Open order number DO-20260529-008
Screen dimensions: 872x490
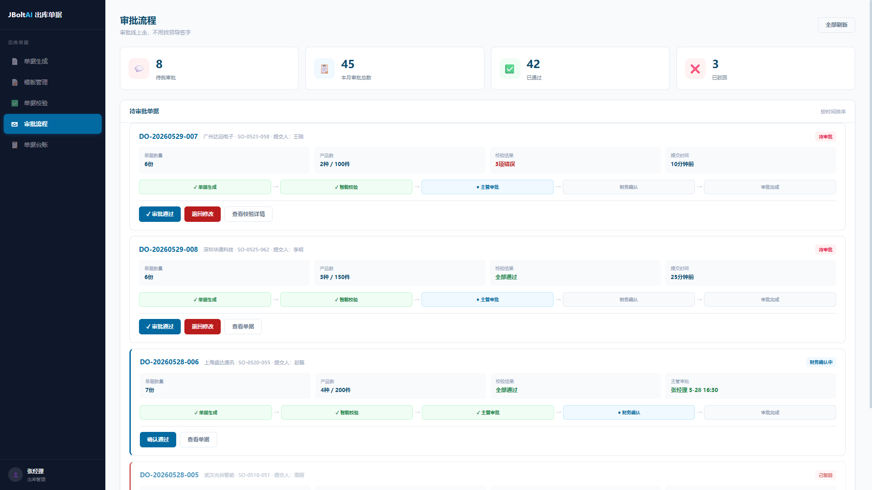168,250
